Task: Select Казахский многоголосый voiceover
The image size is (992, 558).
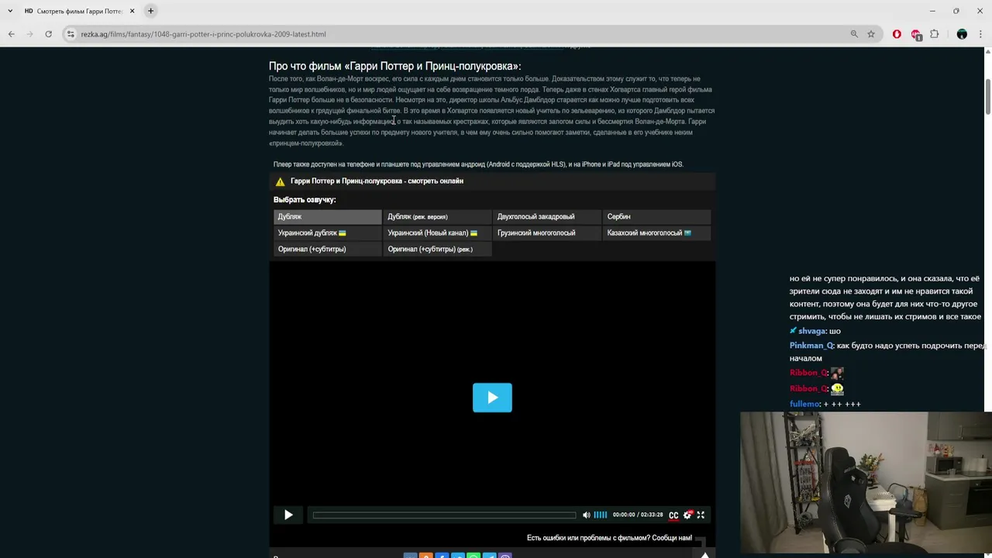Action: point(656,233)
